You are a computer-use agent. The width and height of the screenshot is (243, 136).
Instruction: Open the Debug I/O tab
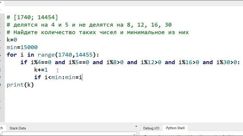[x=151, y=128]
